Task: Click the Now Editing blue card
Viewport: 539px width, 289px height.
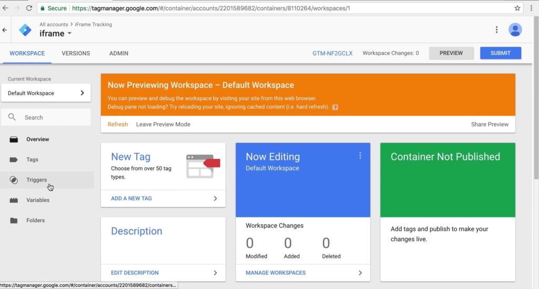Action: click(303, 180)
